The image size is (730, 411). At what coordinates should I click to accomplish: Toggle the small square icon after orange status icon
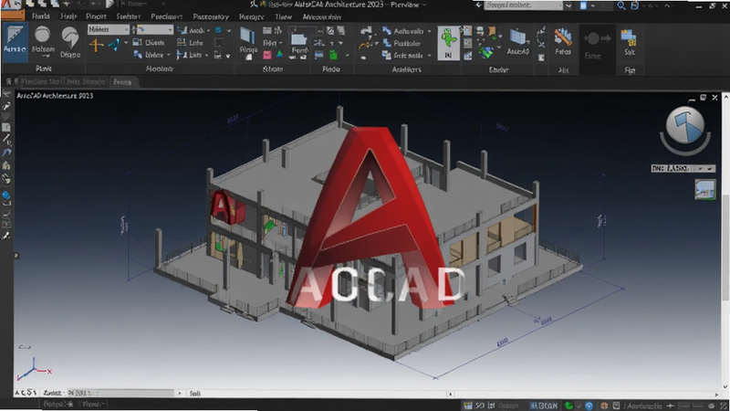click(x=616, y=406)
